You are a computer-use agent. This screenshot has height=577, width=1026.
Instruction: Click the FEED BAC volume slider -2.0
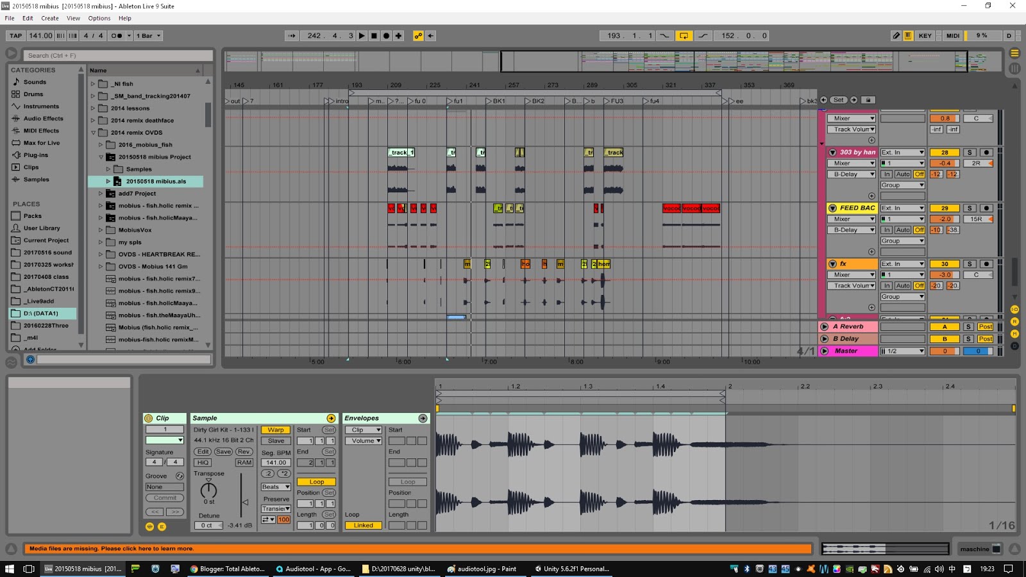(945, 219)
